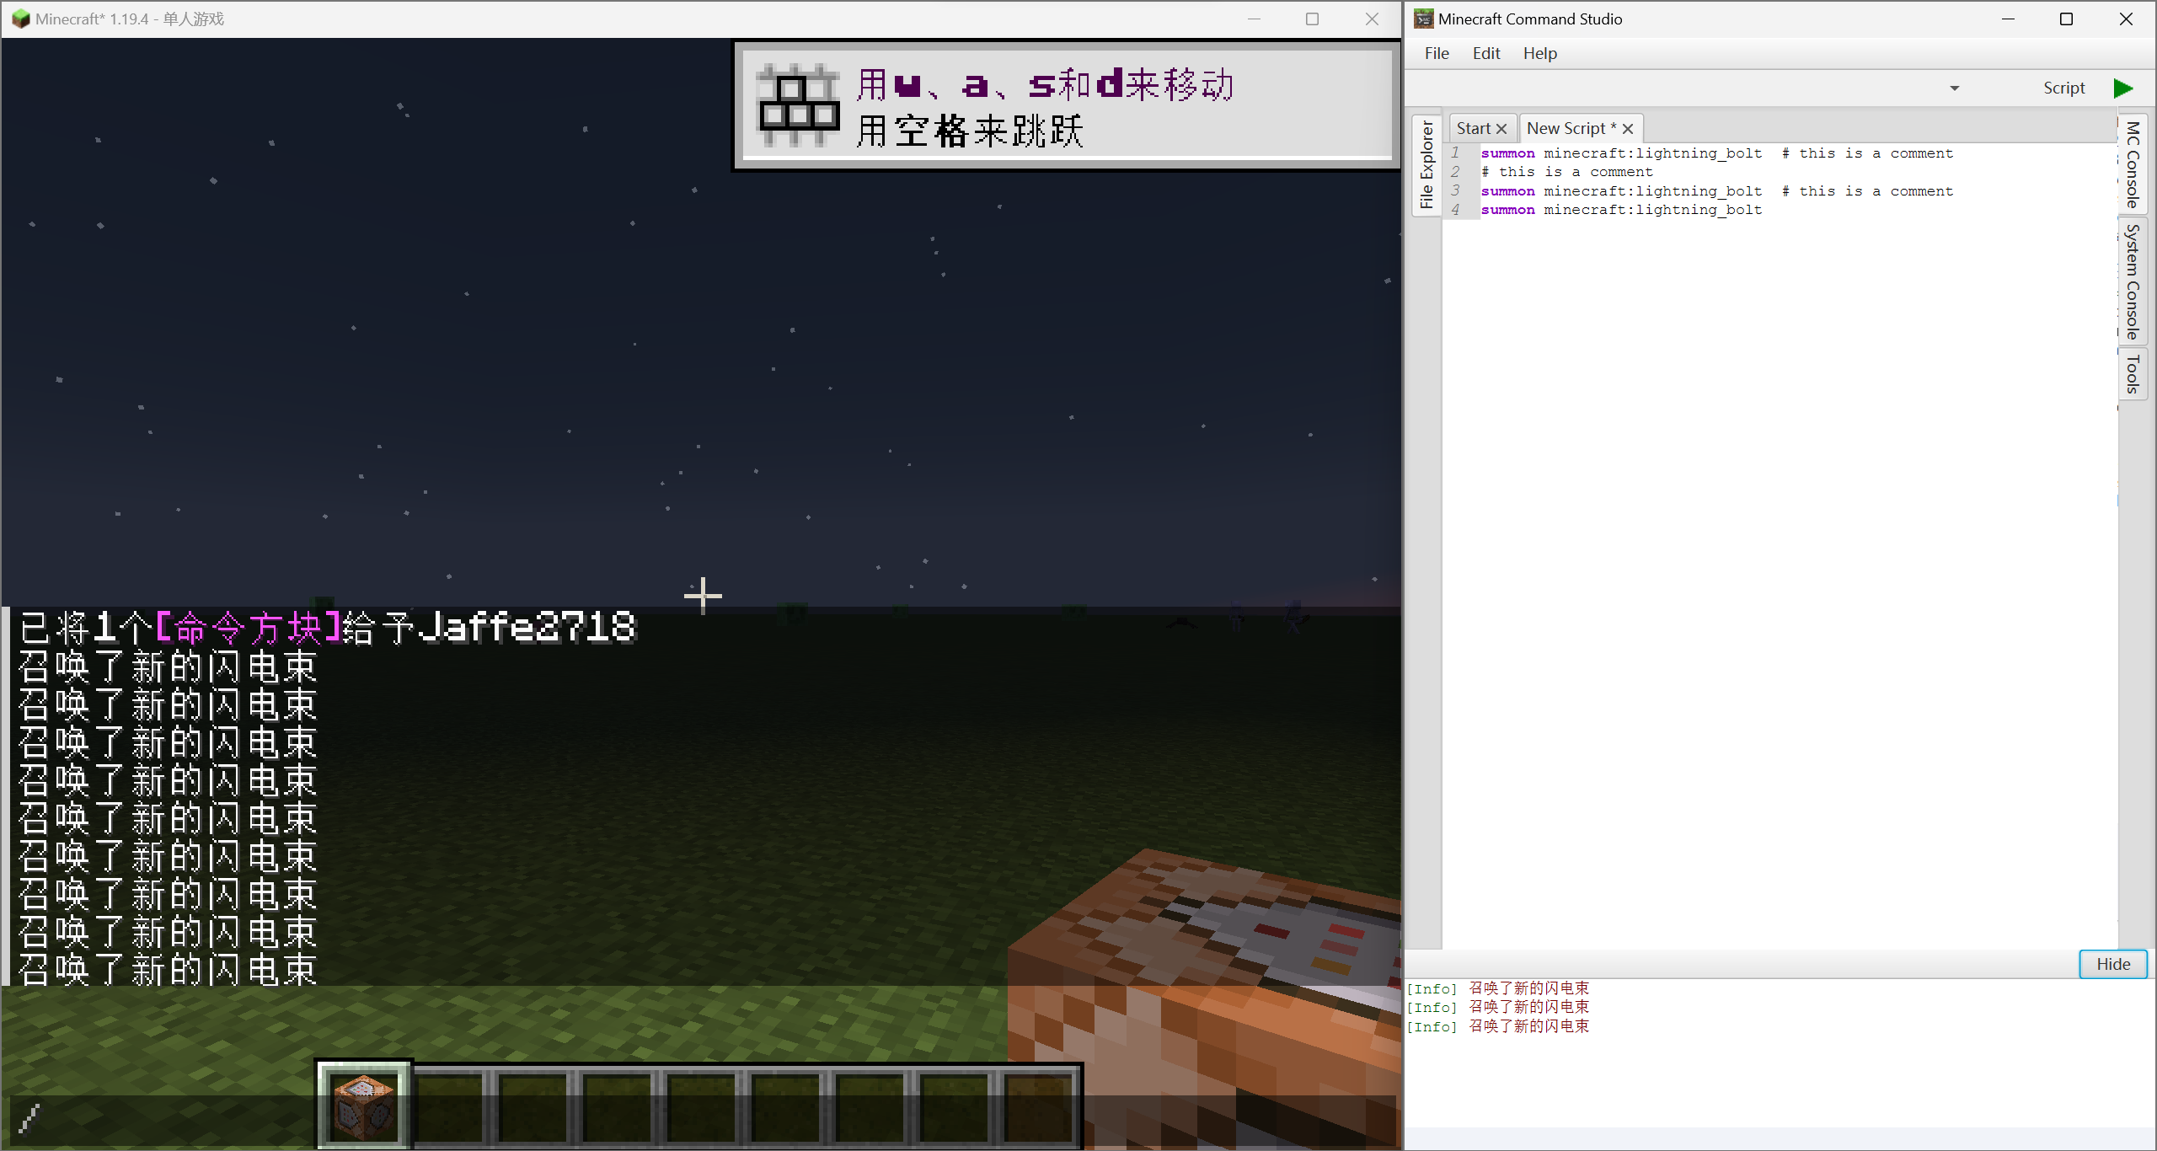Image resolution: width=2157 pixels, height=1151 pixels.
Task: Maximize the Minecraft 1.19.4 game window
Action: (x=1312, y=19)
